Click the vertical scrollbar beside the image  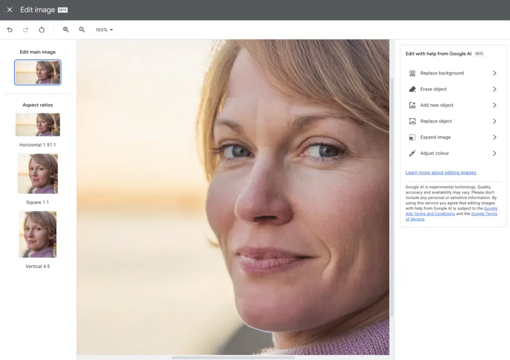pyautogui.click(x=391, y=197)
